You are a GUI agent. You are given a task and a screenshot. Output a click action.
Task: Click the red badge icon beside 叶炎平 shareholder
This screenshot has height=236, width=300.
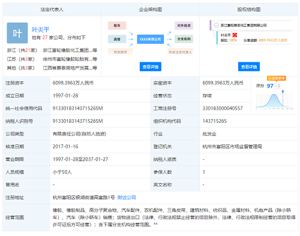[235, 35]
